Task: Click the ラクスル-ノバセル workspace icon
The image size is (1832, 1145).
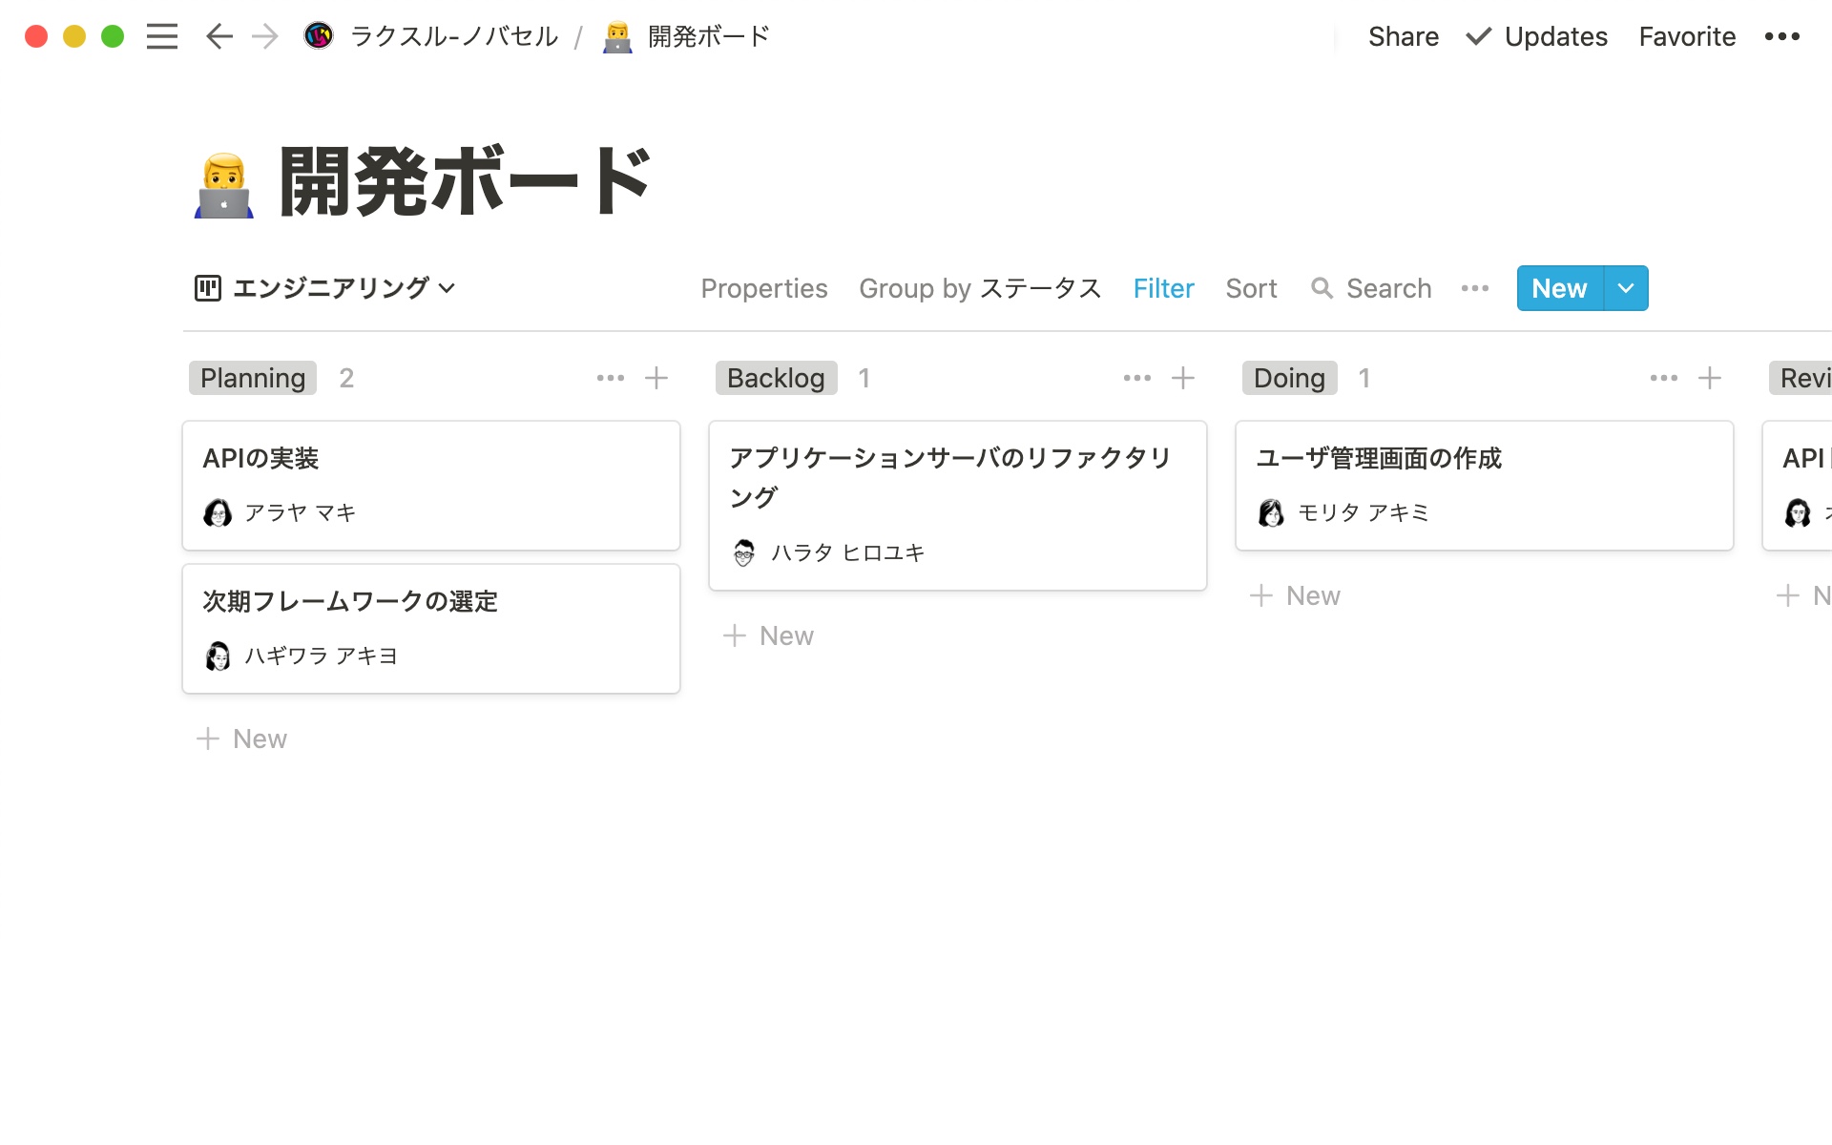Action: pos(319,36)
